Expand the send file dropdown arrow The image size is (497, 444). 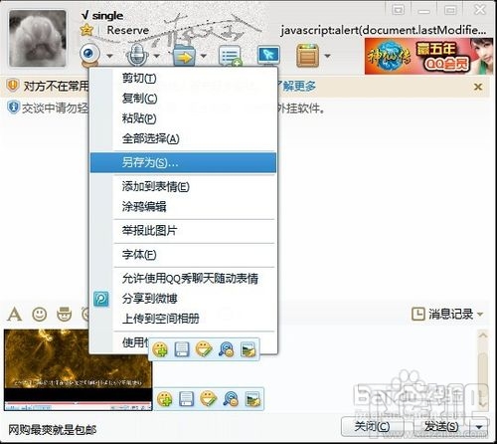(x=204, y=56)
